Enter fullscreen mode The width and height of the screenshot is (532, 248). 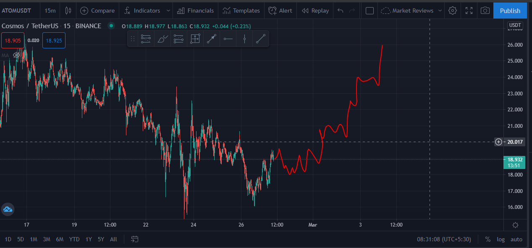pyautogui.click(x=469, y=11)
